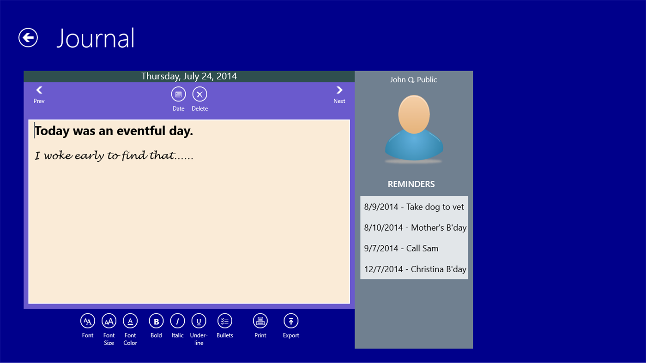This screenshot has height=363, width=646.
Task: Click the Bullets formatting icon
Action: point(225,320)
